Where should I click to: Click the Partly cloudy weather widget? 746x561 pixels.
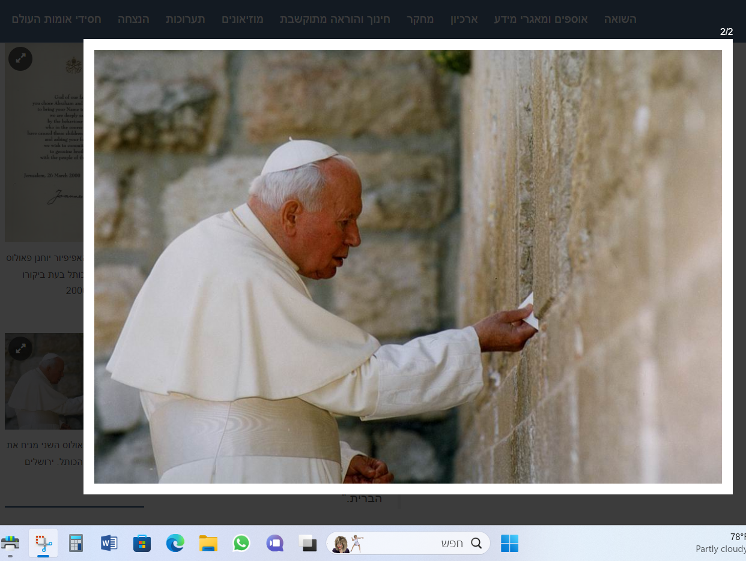[x=720, y=543]
